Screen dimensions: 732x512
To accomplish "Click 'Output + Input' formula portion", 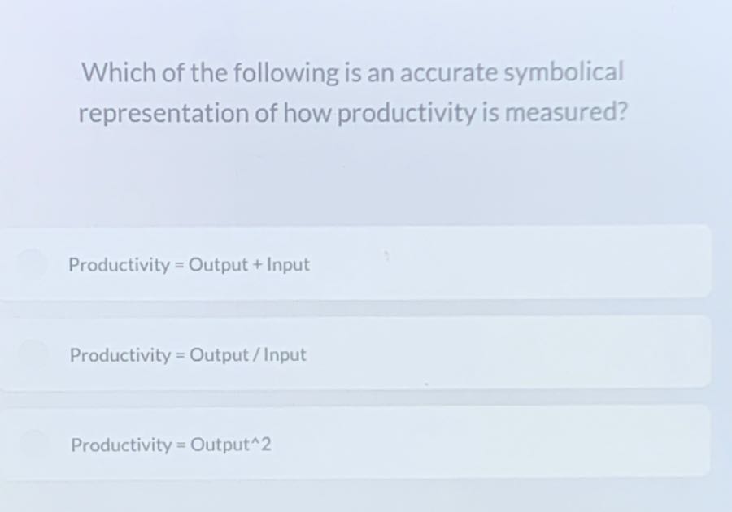I will [249, 265].
